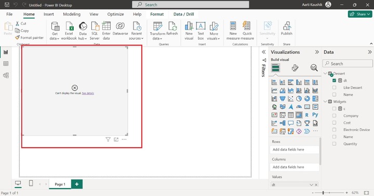Open the Modeling ribbon tab
The width and height of the screenshot is (374, 196).
tap(72, 15)
